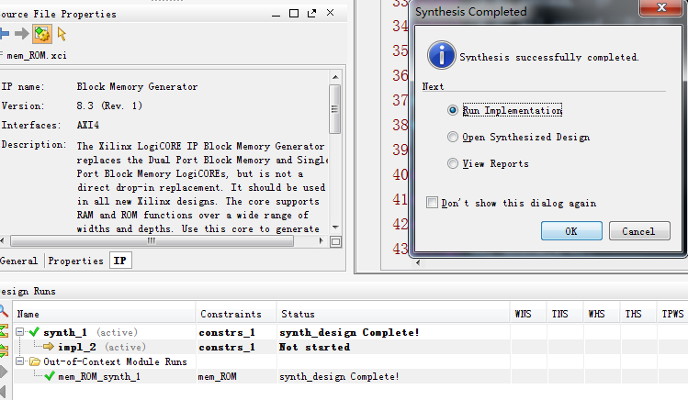Click the Status column header
Viewport: 688px width, 400px height.
coord(393,314)
